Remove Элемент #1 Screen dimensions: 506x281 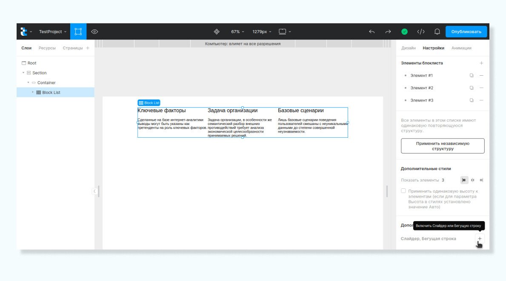pyautogui.click(x=481, y=75)
